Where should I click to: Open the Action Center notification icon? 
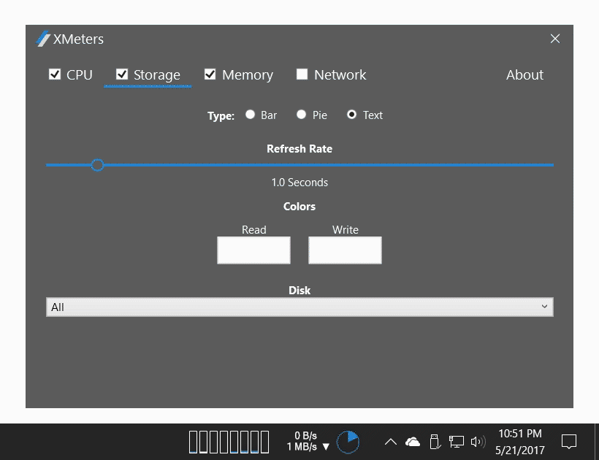pyautogui.click(x=568, y=442)
